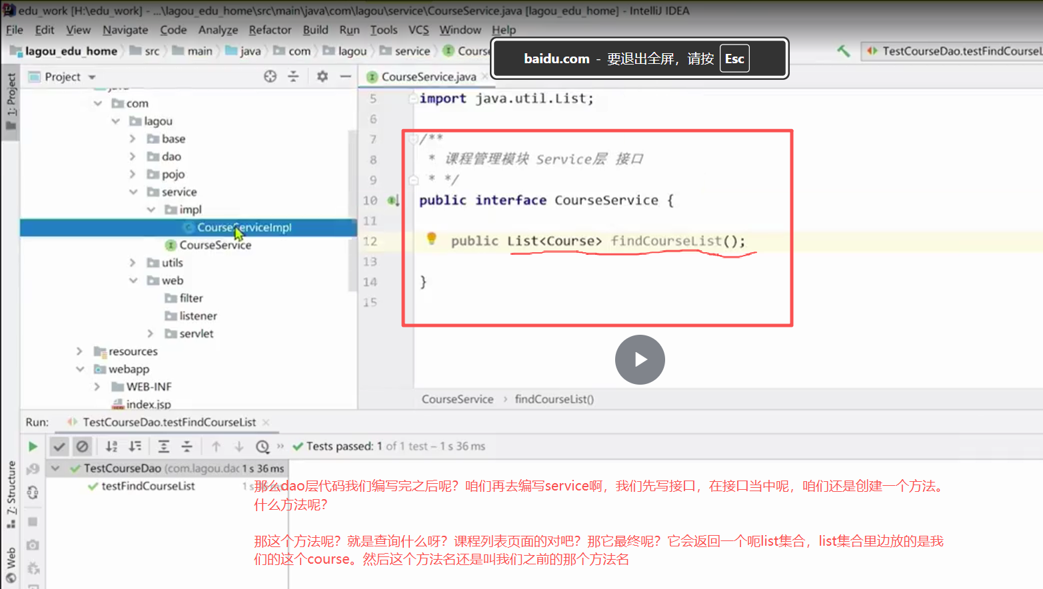Open the Navigate menu

[x=125, y=30]
